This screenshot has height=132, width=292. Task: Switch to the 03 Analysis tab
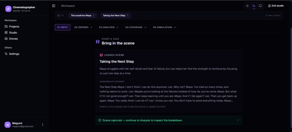pyautogui.click(x=109, y=27)
